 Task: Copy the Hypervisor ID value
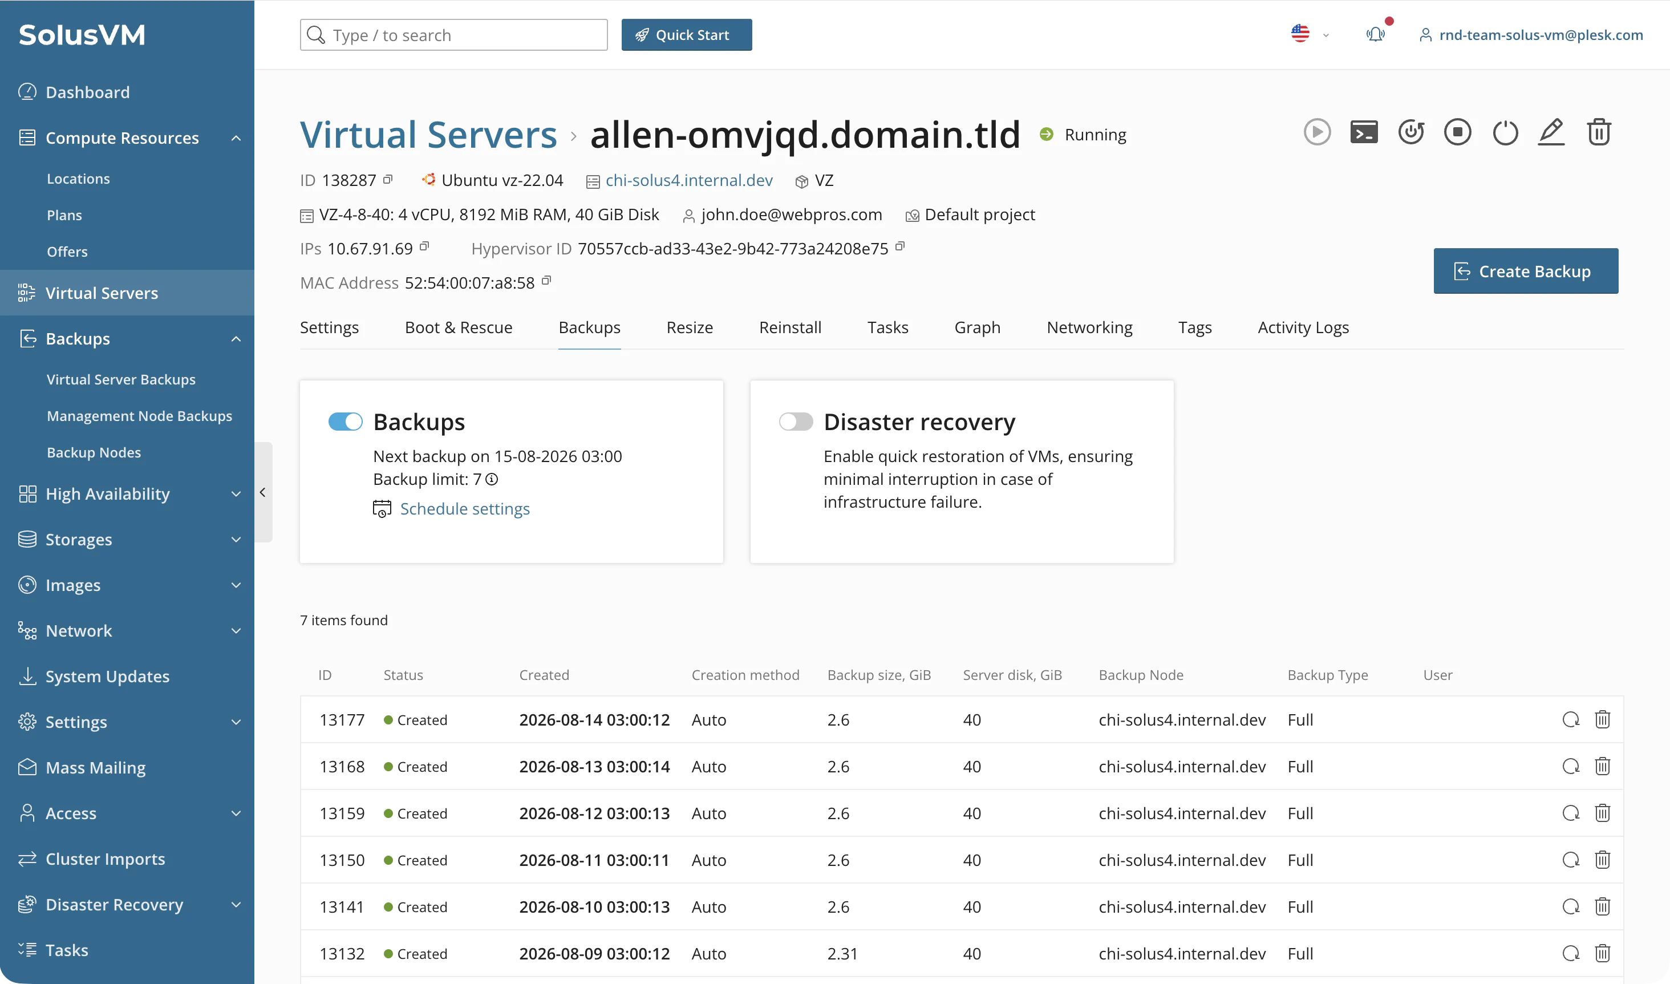899,246
